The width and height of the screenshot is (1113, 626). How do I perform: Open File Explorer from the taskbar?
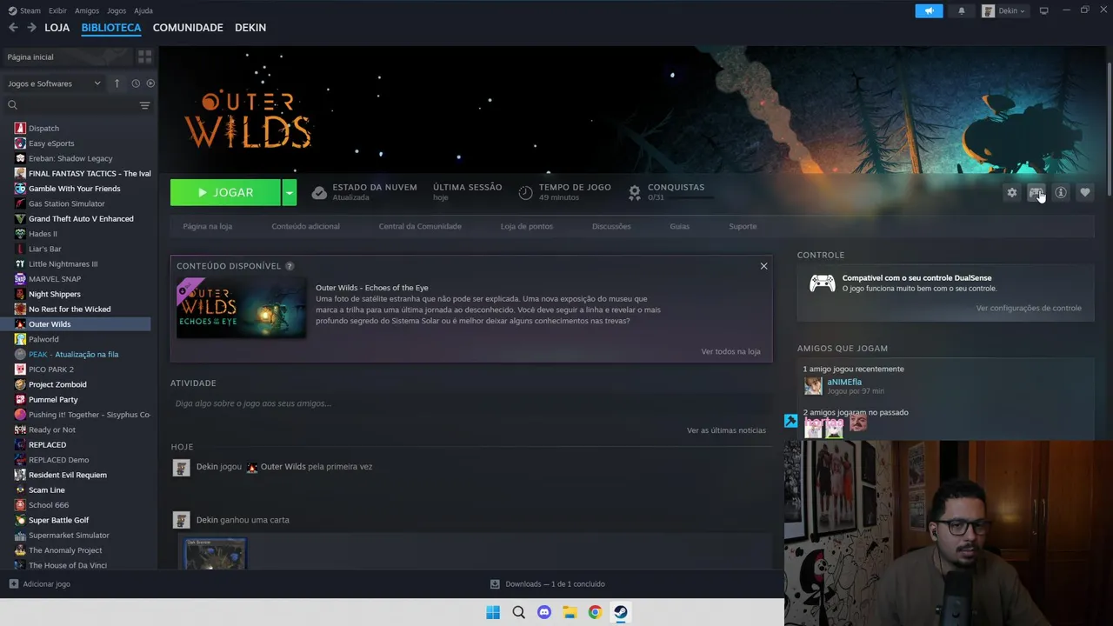pyautogui.click(x=570, y=612)
